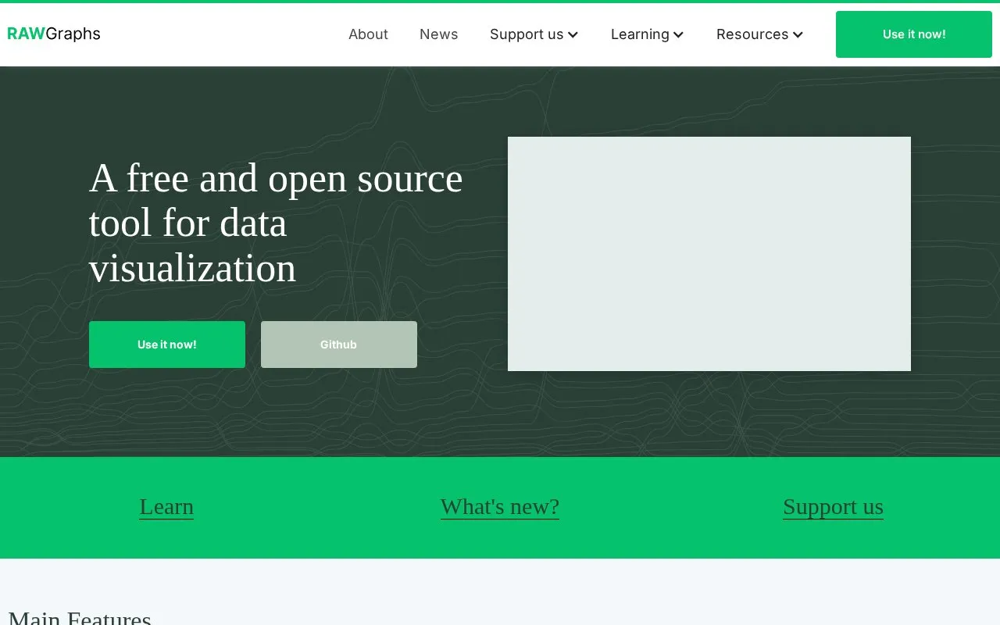1000x625 pixels.
Task: Open the Github button link
Action: point(339,345)
